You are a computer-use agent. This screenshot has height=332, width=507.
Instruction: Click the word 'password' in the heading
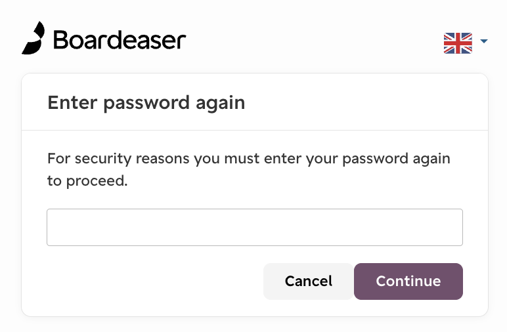[146, 104]
